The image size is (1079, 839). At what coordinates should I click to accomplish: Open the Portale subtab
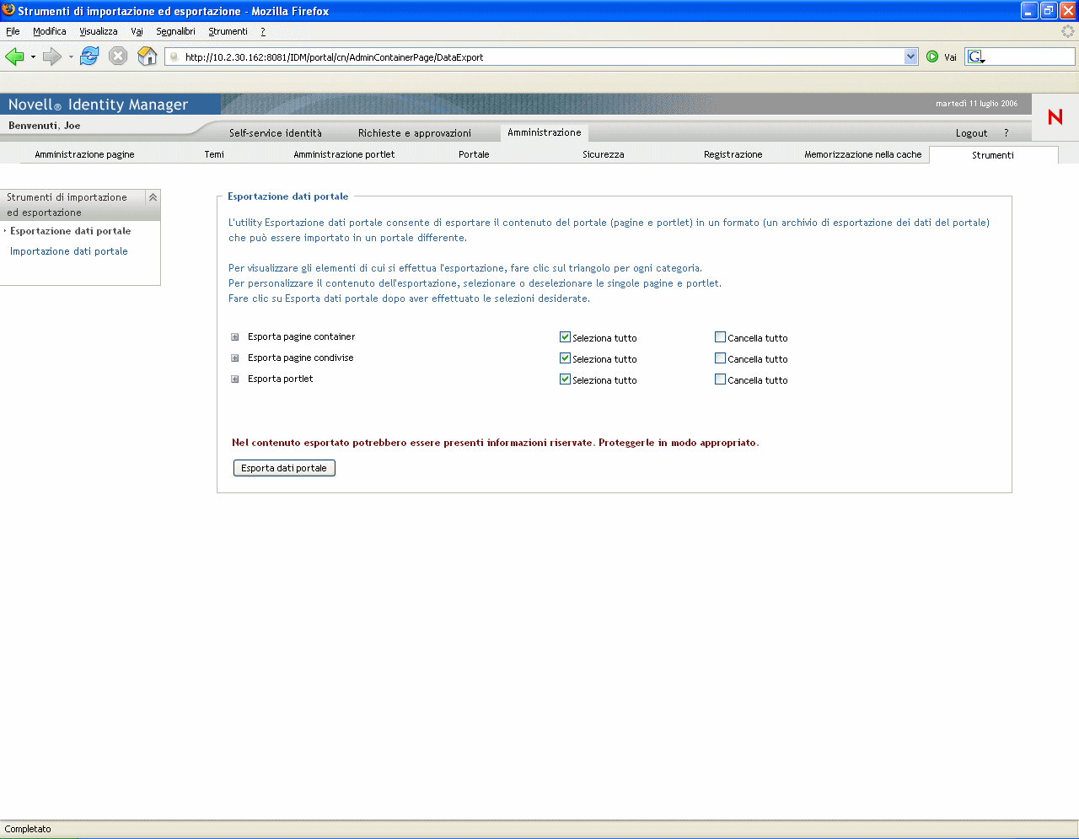click(x=474, y=154)
